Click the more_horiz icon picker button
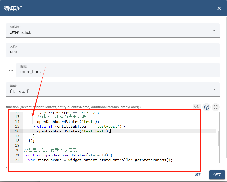The height and width of the screenshot is (182, 227). 11,70
